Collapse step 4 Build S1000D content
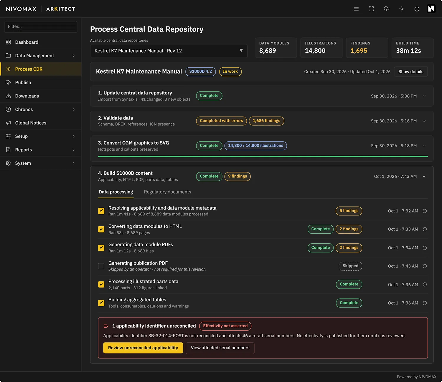 424,177
